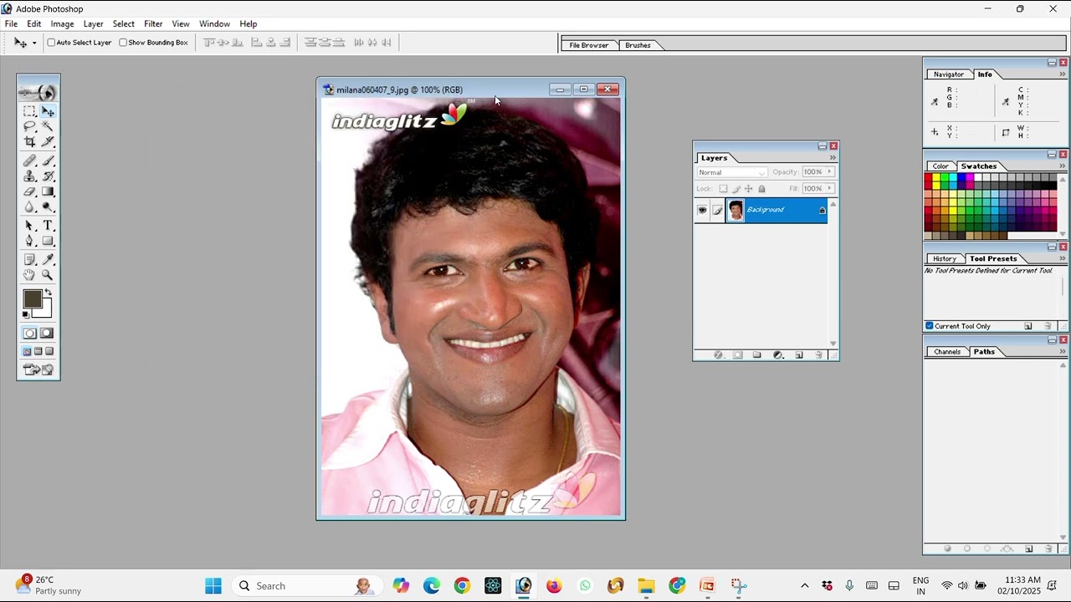Hide the Background layer with eye icon

click(x=702, y=210)
